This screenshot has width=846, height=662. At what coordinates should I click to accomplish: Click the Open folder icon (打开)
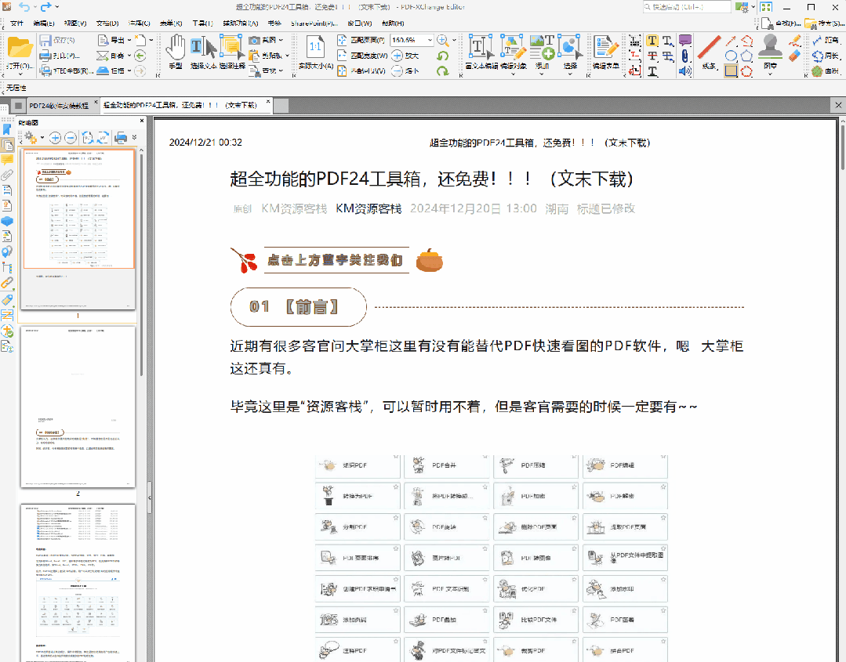(x=20, y=48)
